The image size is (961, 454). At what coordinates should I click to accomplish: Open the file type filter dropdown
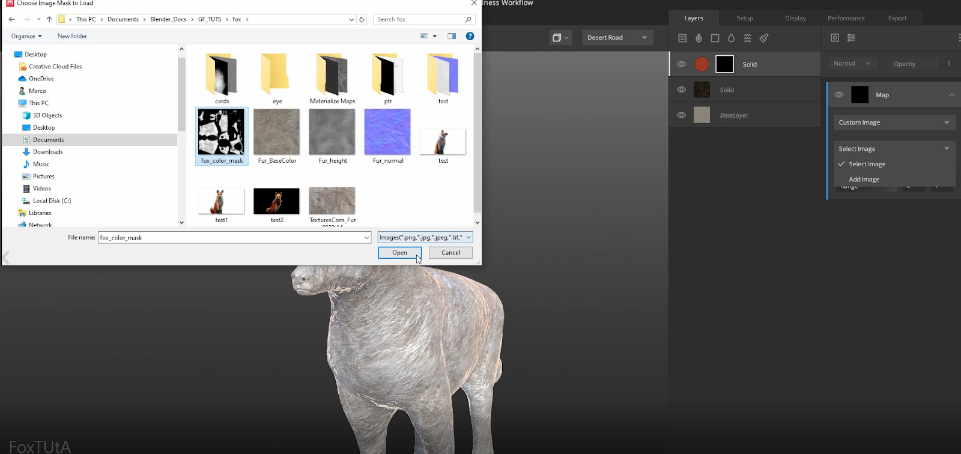pyautogui.click(x=425, y=237)
